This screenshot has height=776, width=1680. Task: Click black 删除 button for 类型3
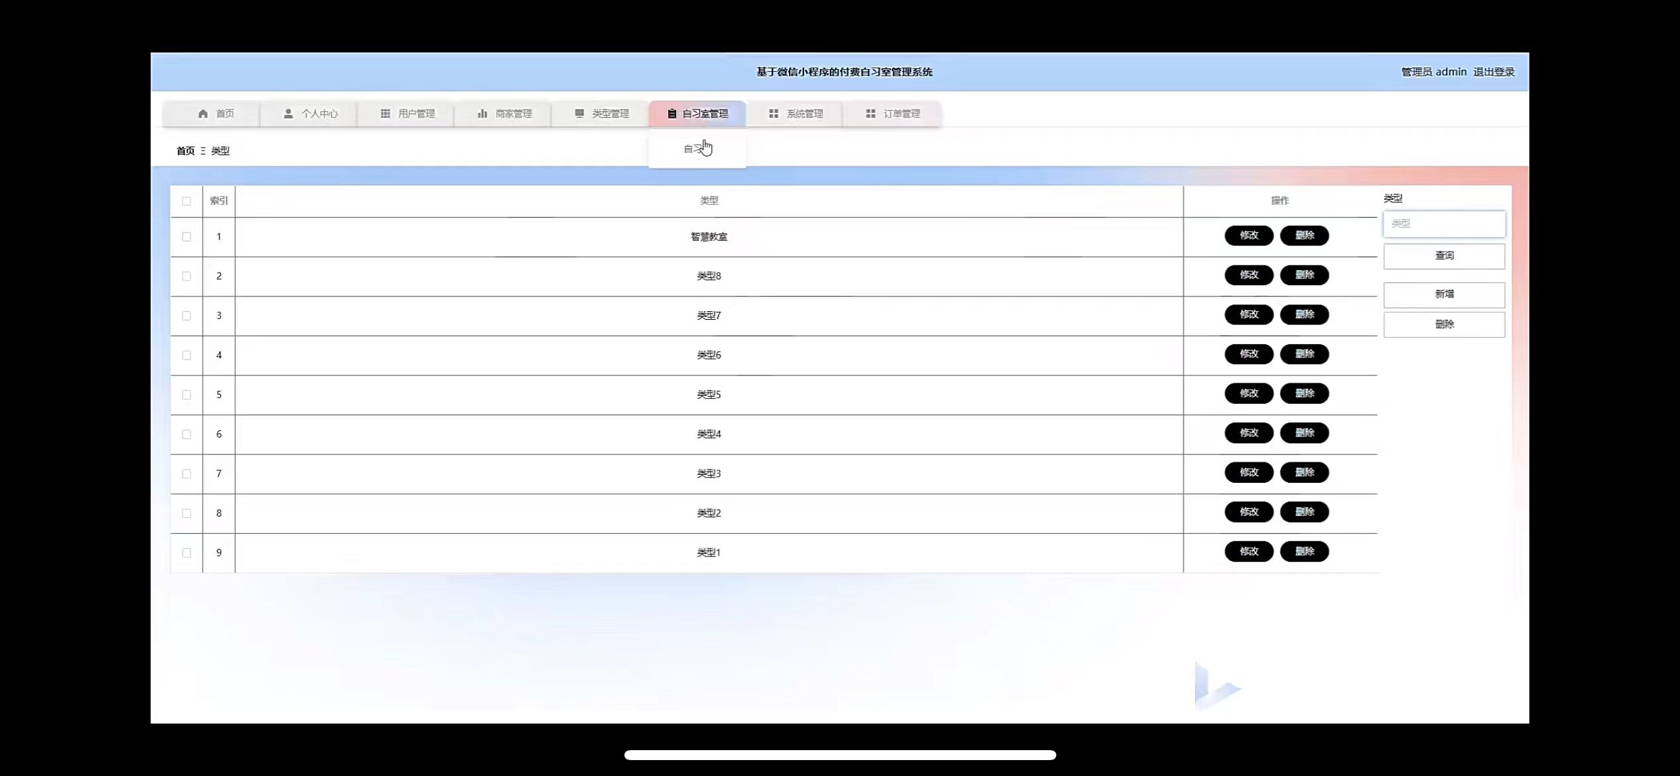click(1304, 472)
